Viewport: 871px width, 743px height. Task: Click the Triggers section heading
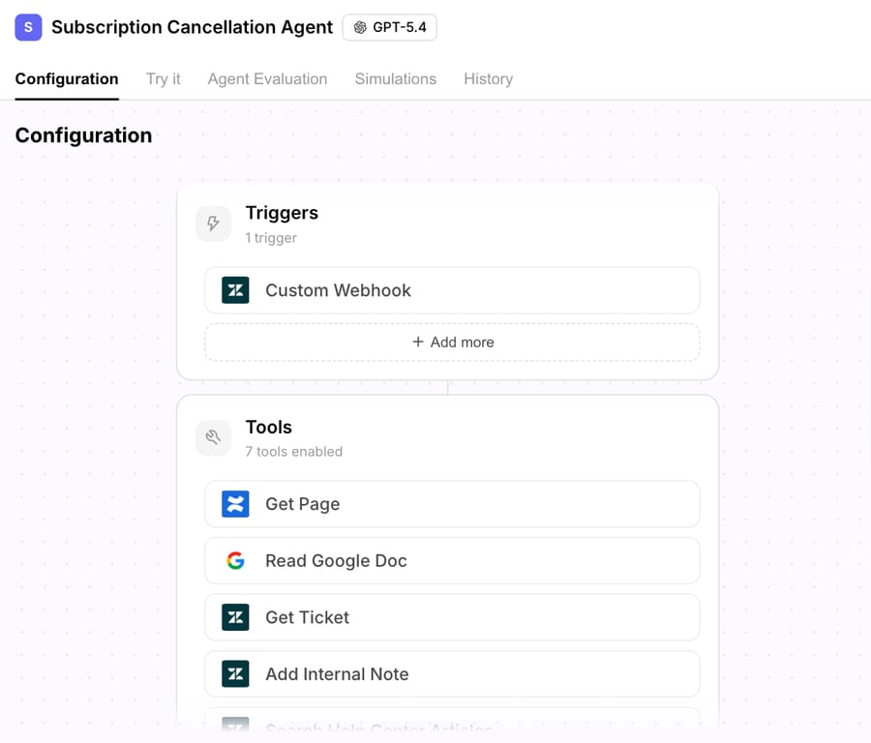pos(282,213)
